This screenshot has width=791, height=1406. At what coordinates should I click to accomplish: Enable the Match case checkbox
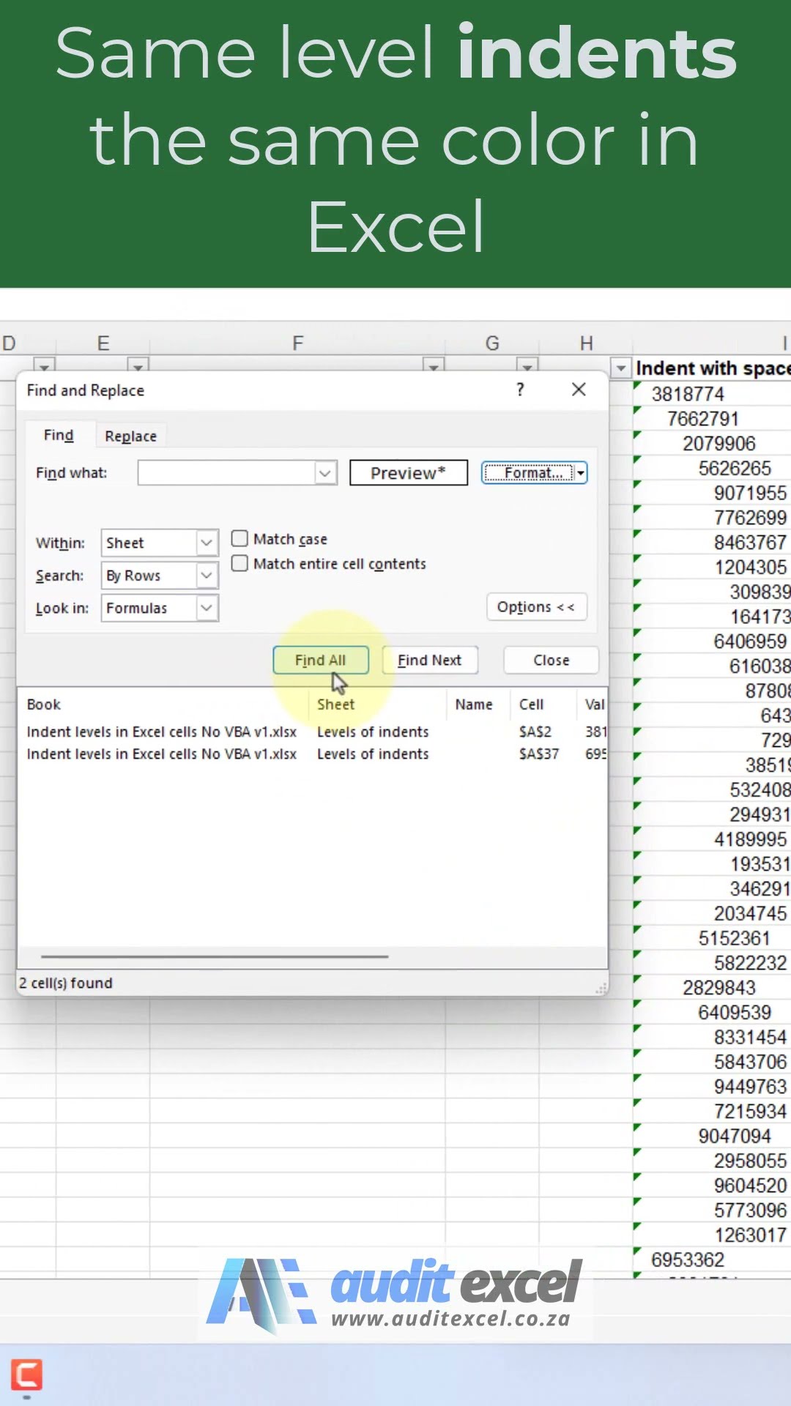(239, 539)
